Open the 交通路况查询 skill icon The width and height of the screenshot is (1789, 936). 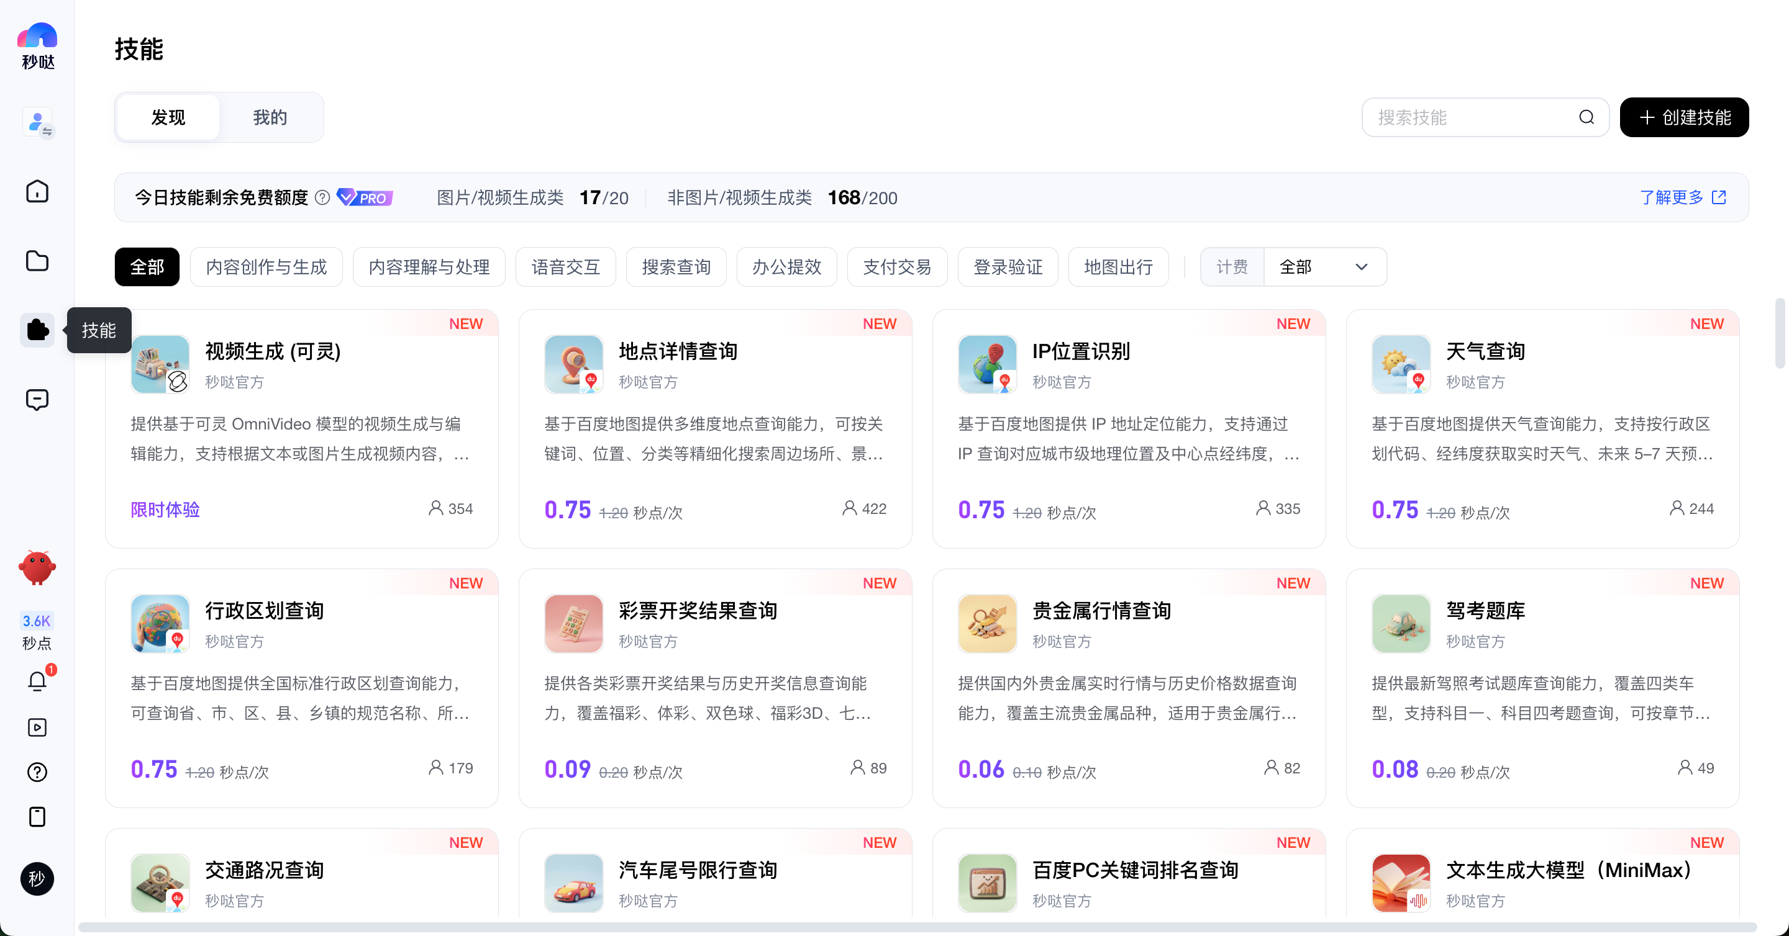point(160,883)
